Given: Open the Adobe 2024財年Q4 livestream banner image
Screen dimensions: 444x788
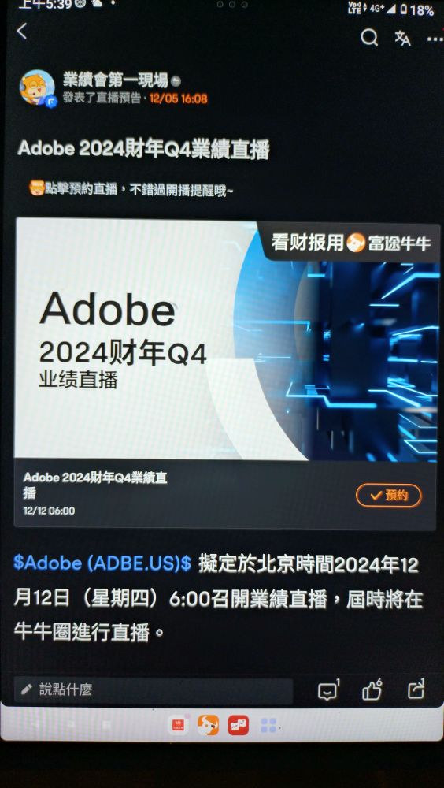Looking at the screenshot, I should [x=227, y=339].
